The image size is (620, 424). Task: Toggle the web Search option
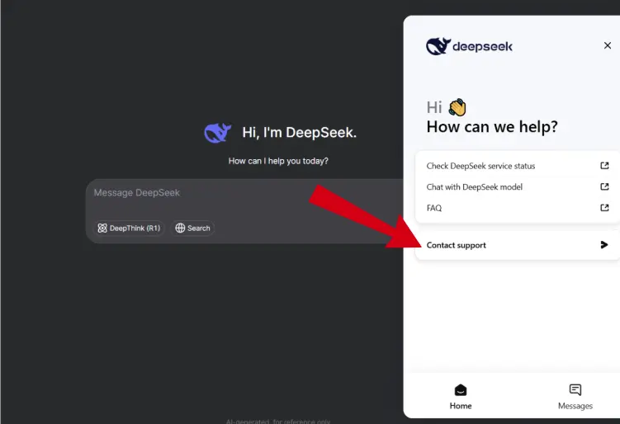click(192, 228)
